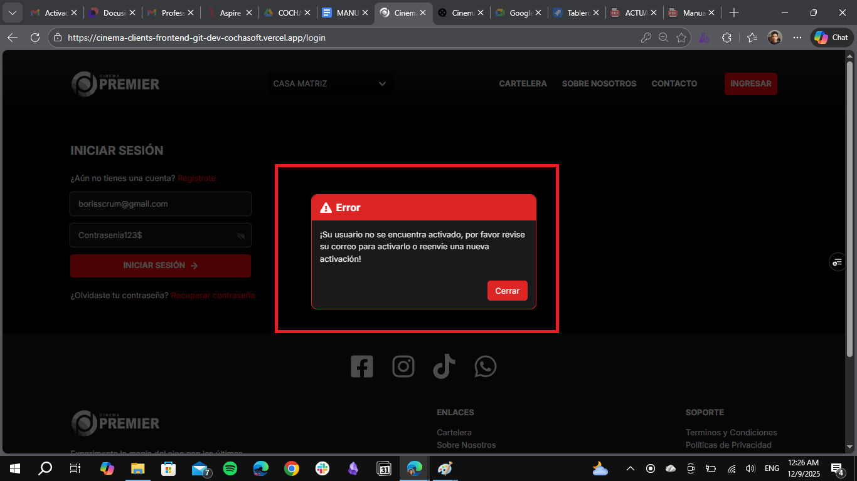This screenshot has width=857, height=481.
Task: Close the error with the Cerrar button
Action: click(x=507, y=290)
